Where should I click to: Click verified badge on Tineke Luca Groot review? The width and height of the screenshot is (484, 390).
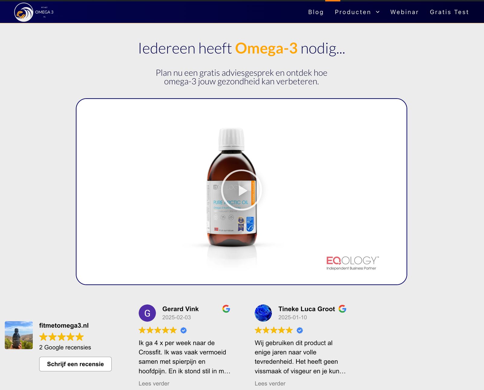pyautogui.click(x=300, y=330)
